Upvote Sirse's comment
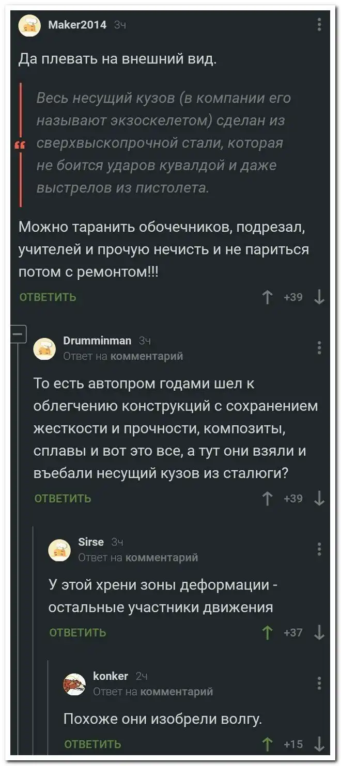Image resolution: width=341 pixels, height=766 pixels. pyautogui.click(x=268, y=632)
